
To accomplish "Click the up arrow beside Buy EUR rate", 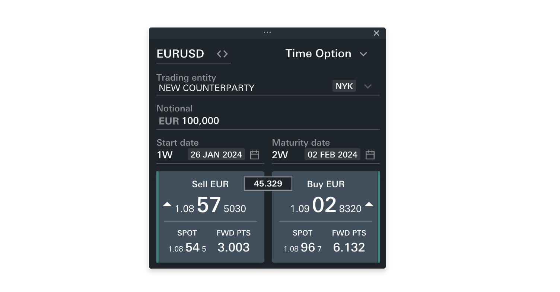I will [x=369, y=204].
